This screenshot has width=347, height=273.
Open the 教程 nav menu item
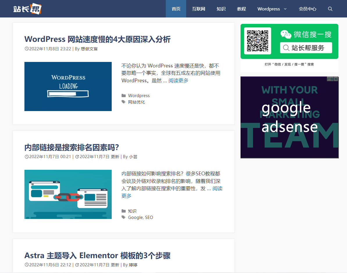[x=241, y=9]
